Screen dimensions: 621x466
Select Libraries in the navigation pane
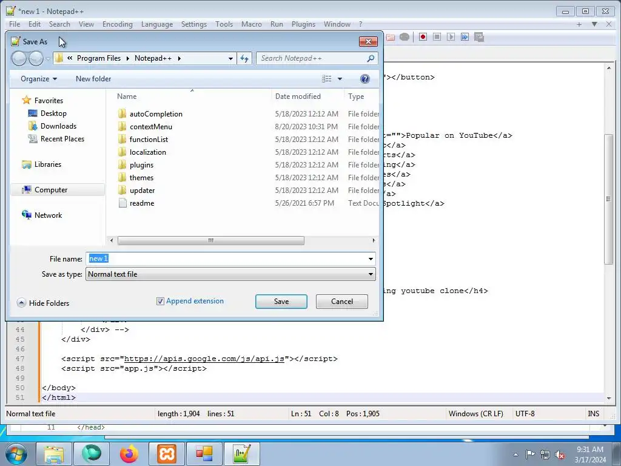point(47,164)
